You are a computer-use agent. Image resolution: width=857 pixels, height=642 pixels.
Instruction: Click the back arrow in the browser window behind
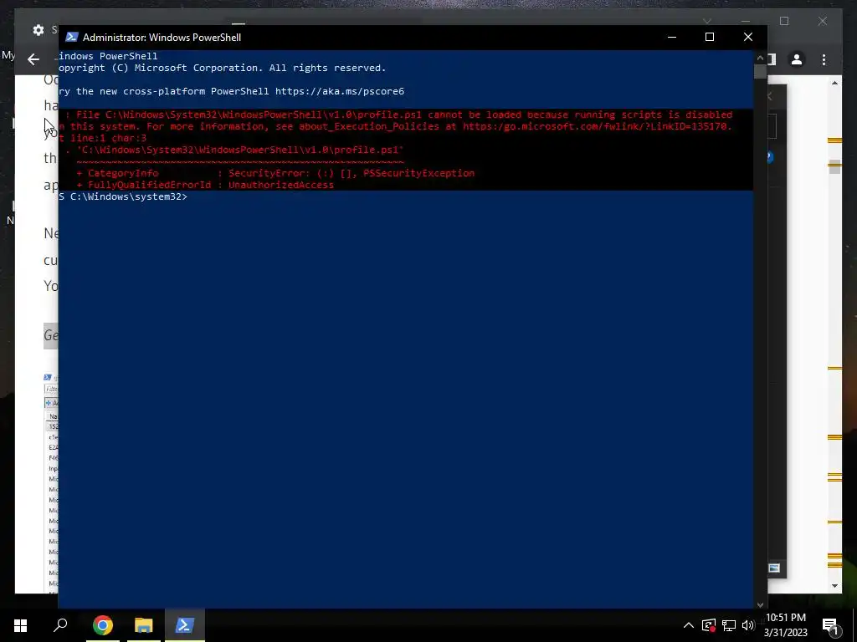(x=33, y=59)
